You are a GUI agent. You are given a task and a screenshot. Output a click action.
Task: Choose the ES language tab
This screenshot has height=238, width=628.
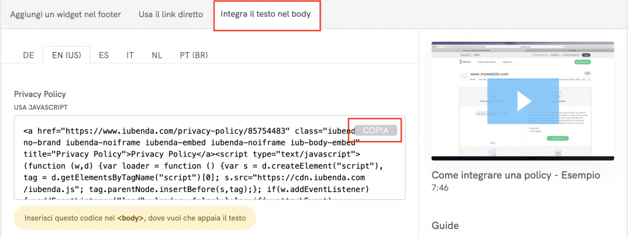click(104, 55)
